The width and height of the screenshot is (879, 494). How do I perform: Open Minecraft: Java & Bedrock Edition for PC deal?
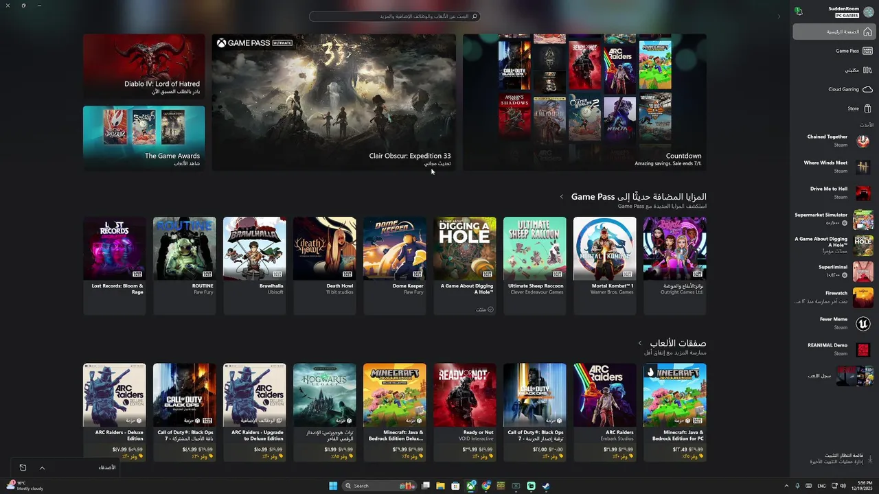coord(675,412)
